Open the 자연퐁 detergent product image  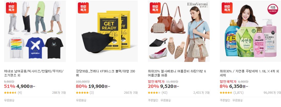point(250,31)
